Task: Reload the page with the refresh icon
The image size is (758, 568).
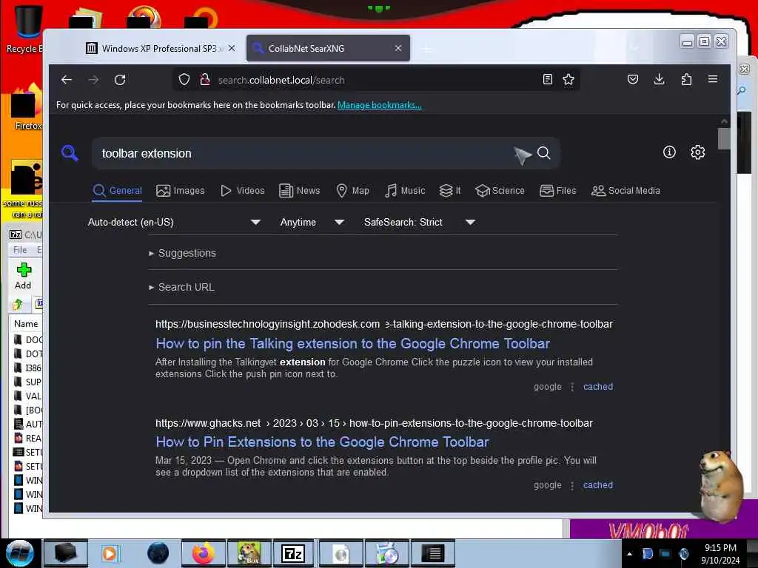Action: click(x=120, y=80)
